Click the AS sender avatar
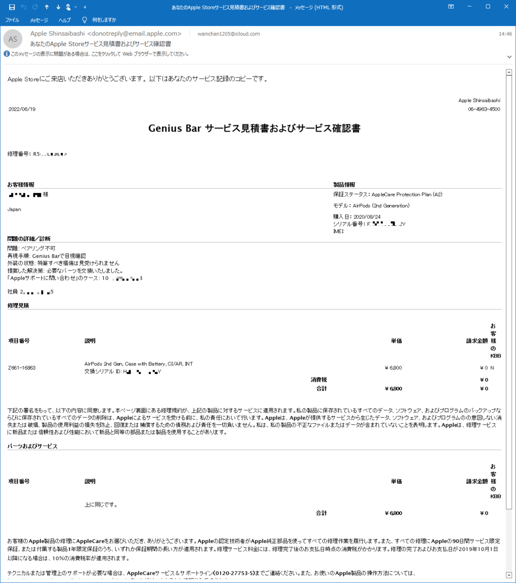The image size is (516, 583). [x=13, y=39]
